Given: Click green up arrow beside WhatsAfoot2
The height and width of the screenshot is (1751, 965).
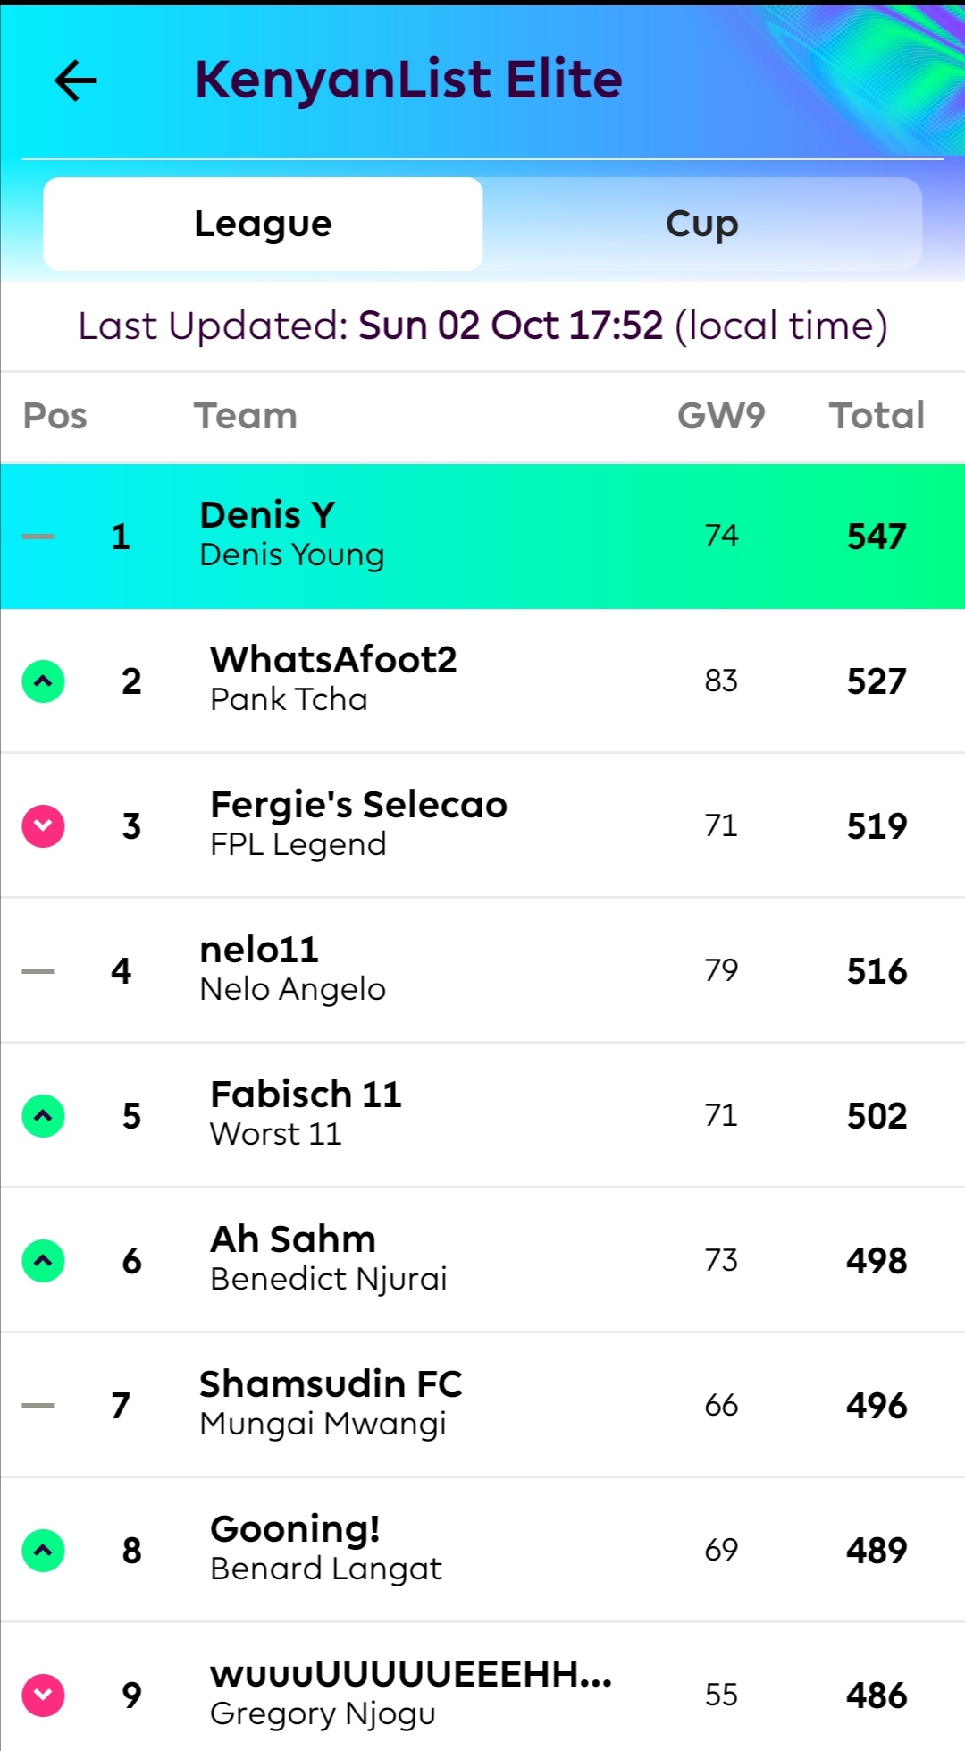Looking at the screenshot, I should pos(43,681).
